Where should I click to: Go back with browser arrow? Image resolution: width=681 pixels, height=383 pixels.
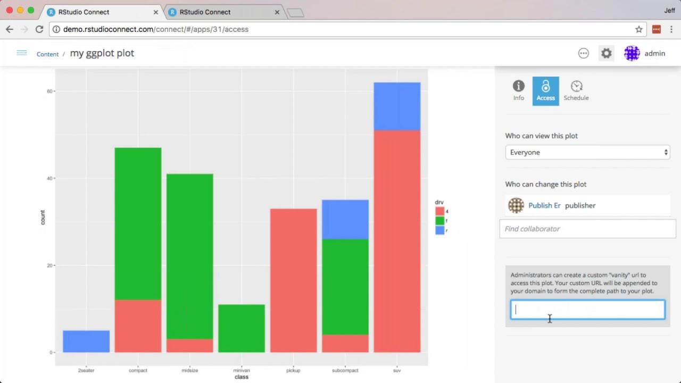click(10, 29)
